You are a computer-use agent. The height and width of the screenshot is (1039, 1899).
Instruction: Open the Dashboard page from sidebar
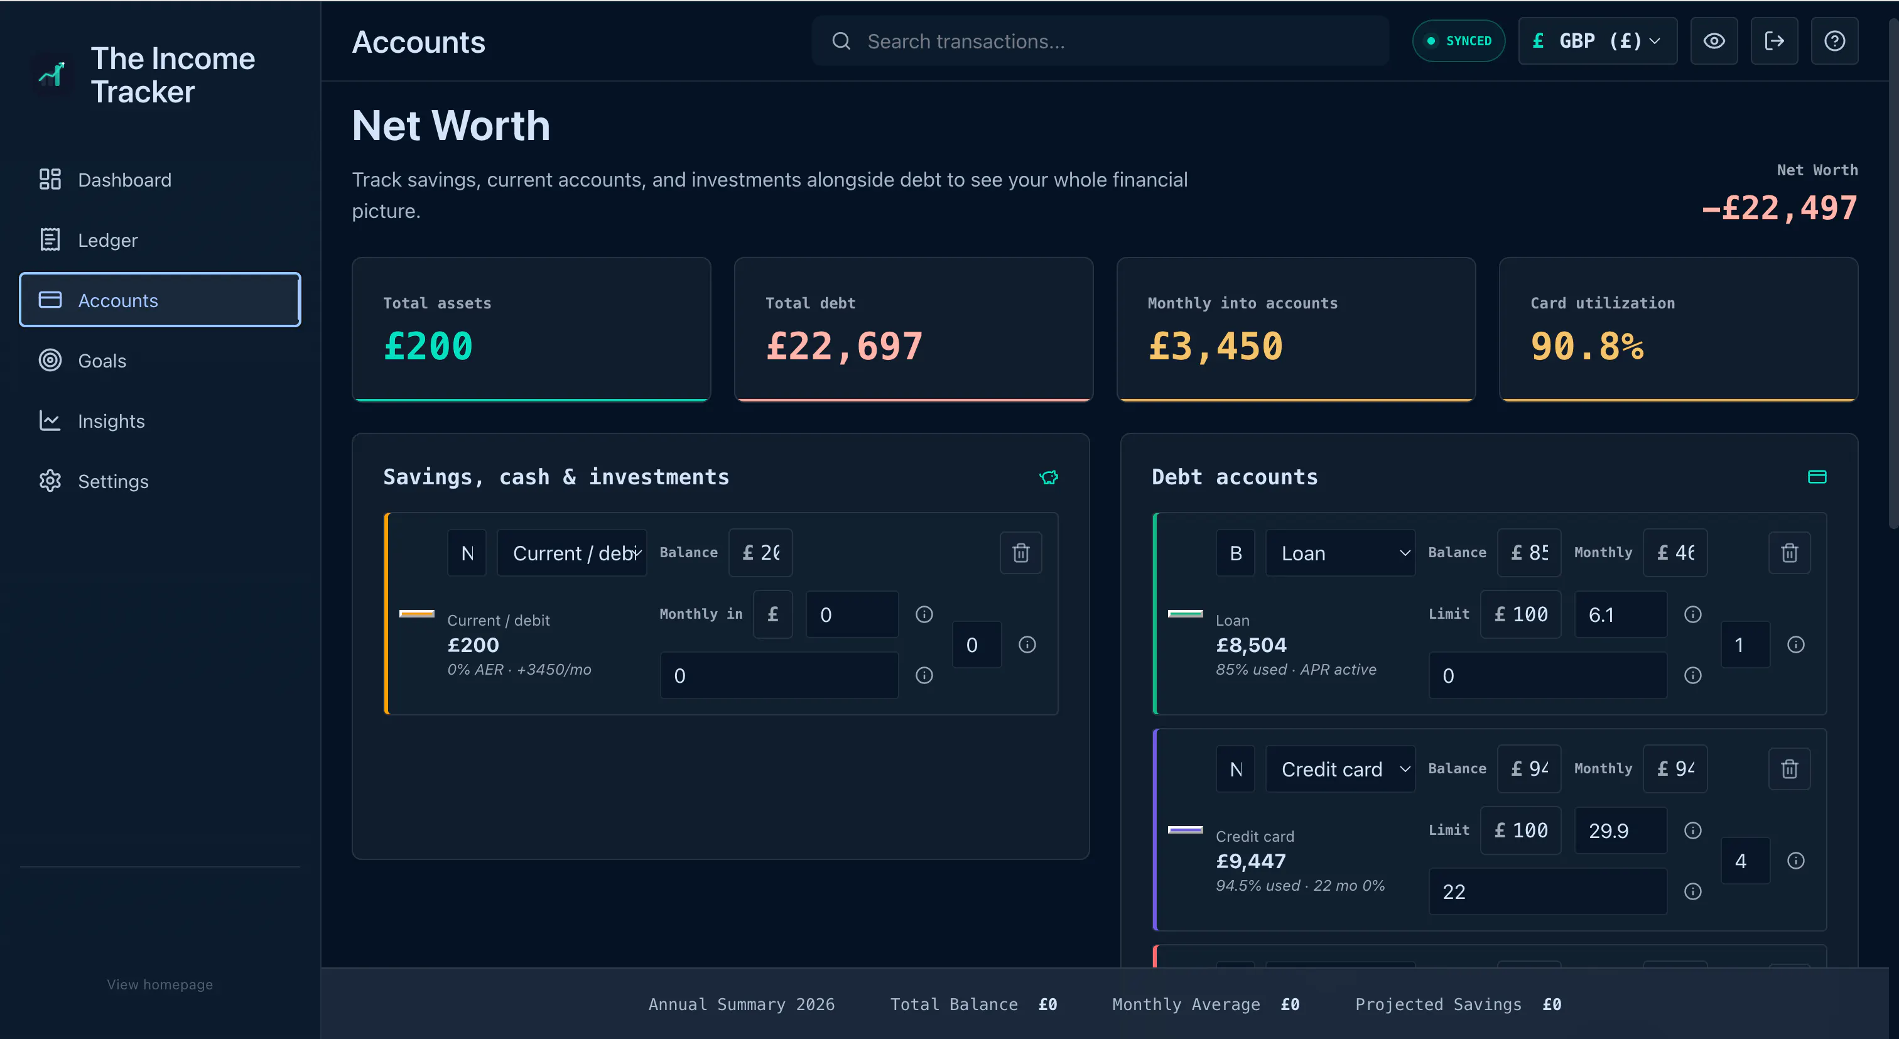160,180
